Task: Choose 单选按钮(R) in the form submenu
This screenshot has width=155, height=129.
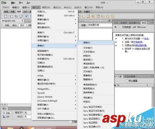Action: 96,64
